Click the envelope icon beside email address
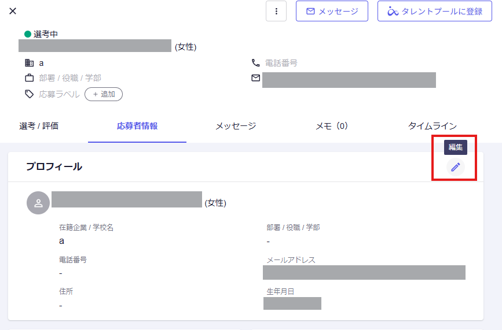Image resolution: width=502 pixels, height=330 pixels. [256, 78]
